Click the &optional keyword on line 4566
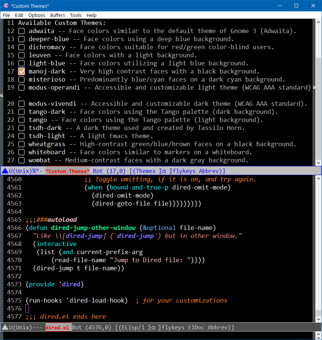322x340 pixels. click(159, 228)
